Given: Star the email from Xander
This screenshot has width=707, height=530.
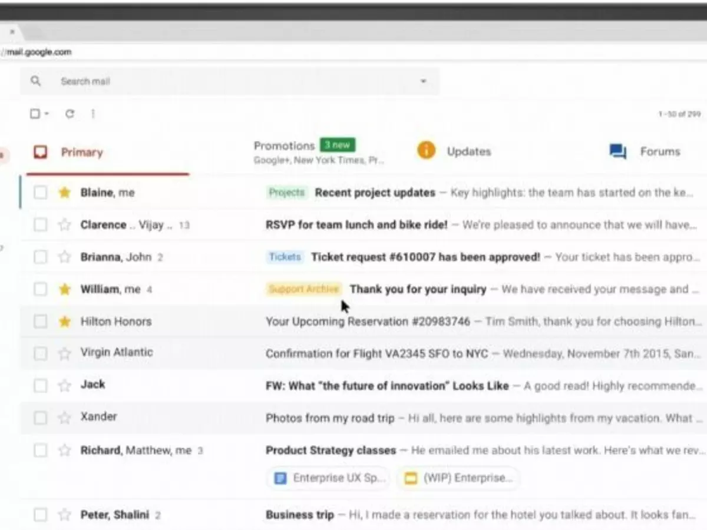Looking at the screenshot, I should 63,418.
